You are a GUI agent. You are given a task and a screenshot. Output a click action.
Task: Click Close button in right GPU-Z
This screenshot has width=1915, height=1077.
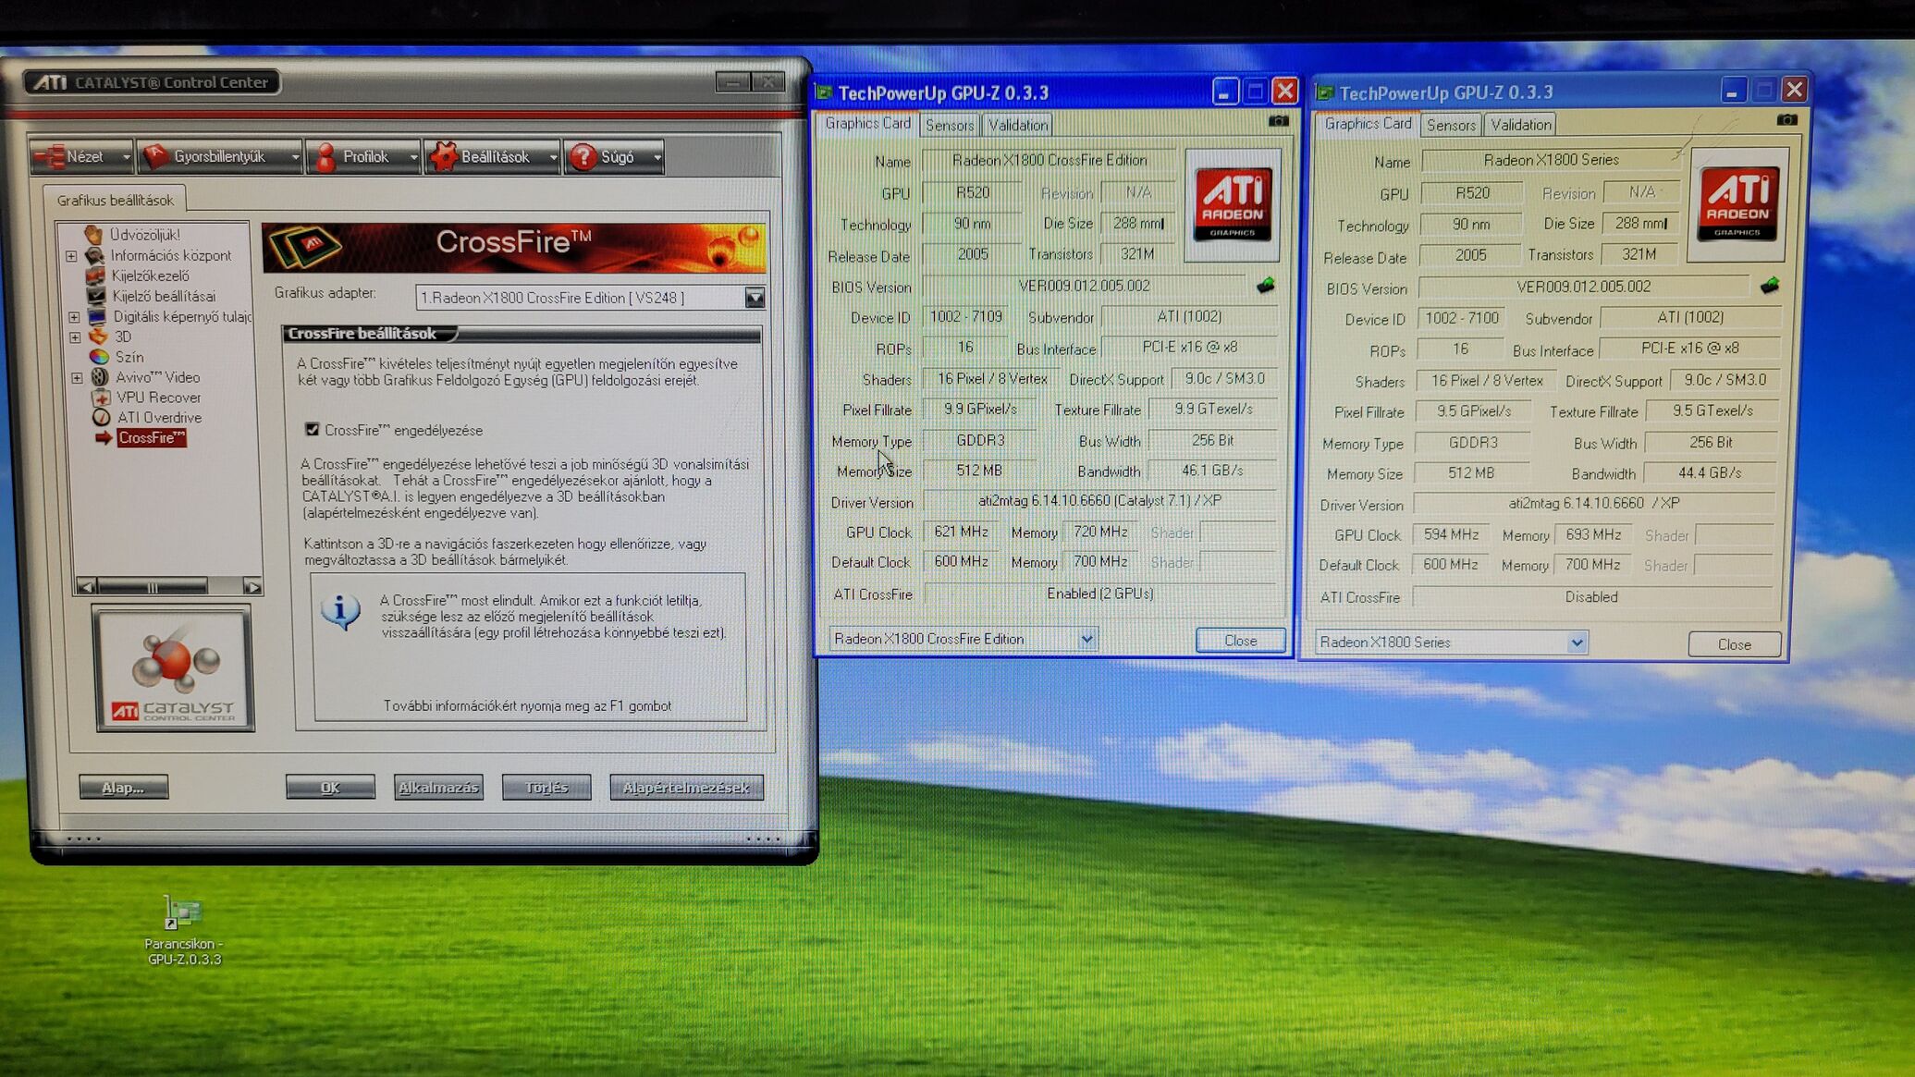tap(1734, 644)
